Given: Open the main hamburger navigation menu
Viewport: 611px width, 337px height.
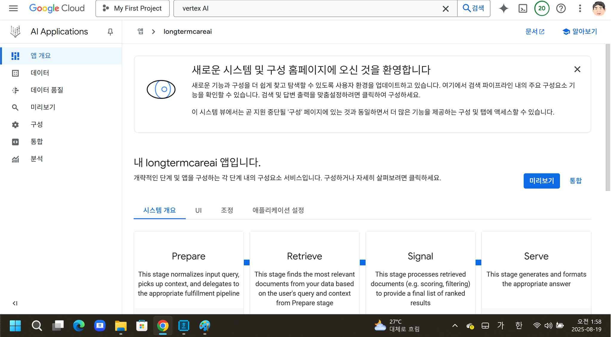Looking at the screenshot, I should click(x=13, y=8).
